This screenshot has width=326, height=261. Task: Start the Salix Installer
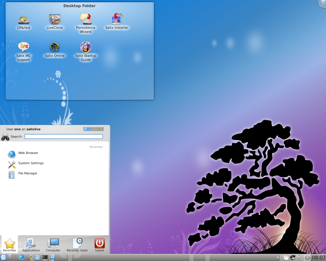pos(117,22)
